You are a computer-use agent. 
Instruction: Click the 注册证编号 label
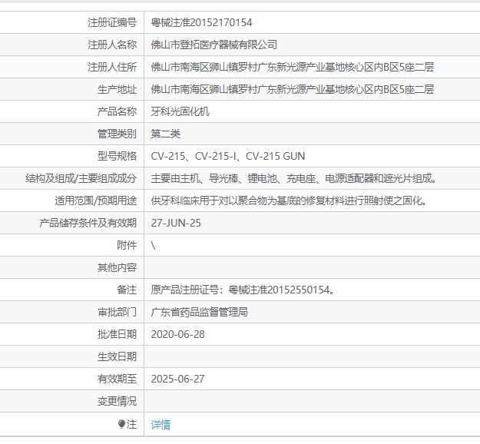point(112,22)
